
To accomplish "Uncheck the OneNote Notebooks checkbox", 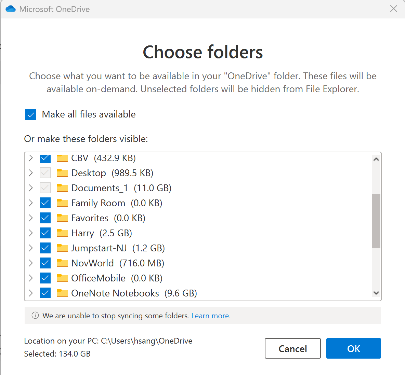I will (x=45, y=293).
